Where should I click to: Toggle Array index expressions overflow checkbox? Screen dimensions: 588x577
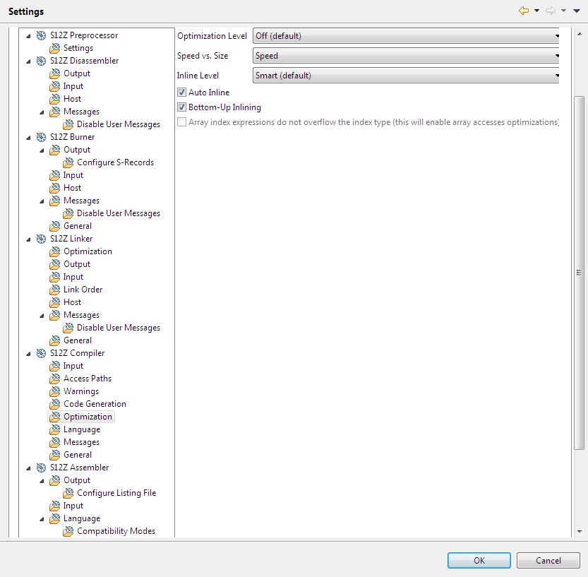tap(182, 122)
